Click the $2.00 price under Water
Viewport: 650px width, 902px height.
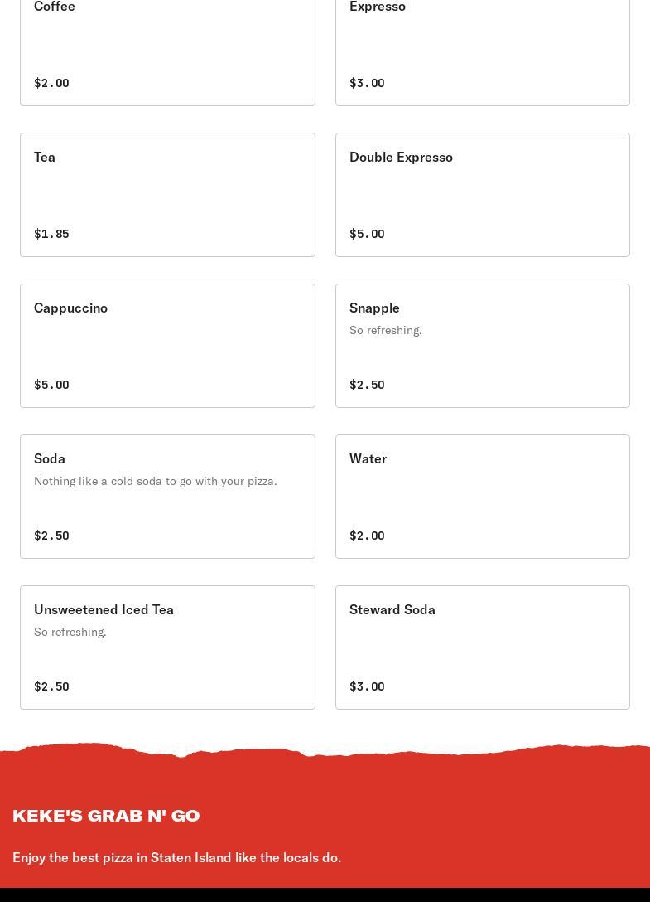pos(367,536)
